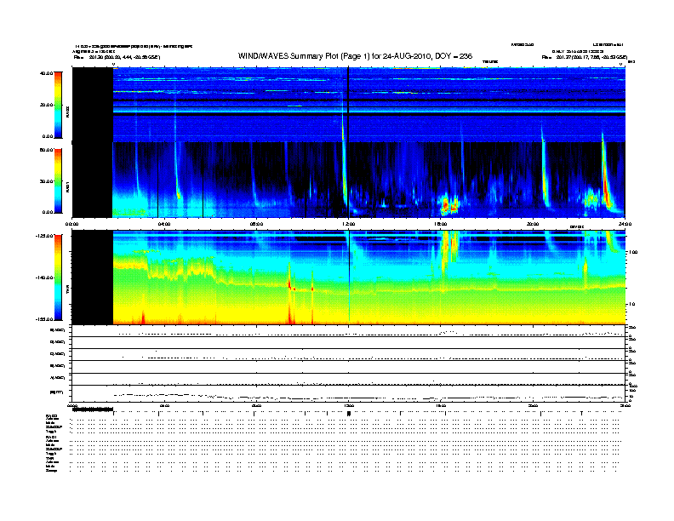Click the 20.00 color scale label

pos(46,105)
